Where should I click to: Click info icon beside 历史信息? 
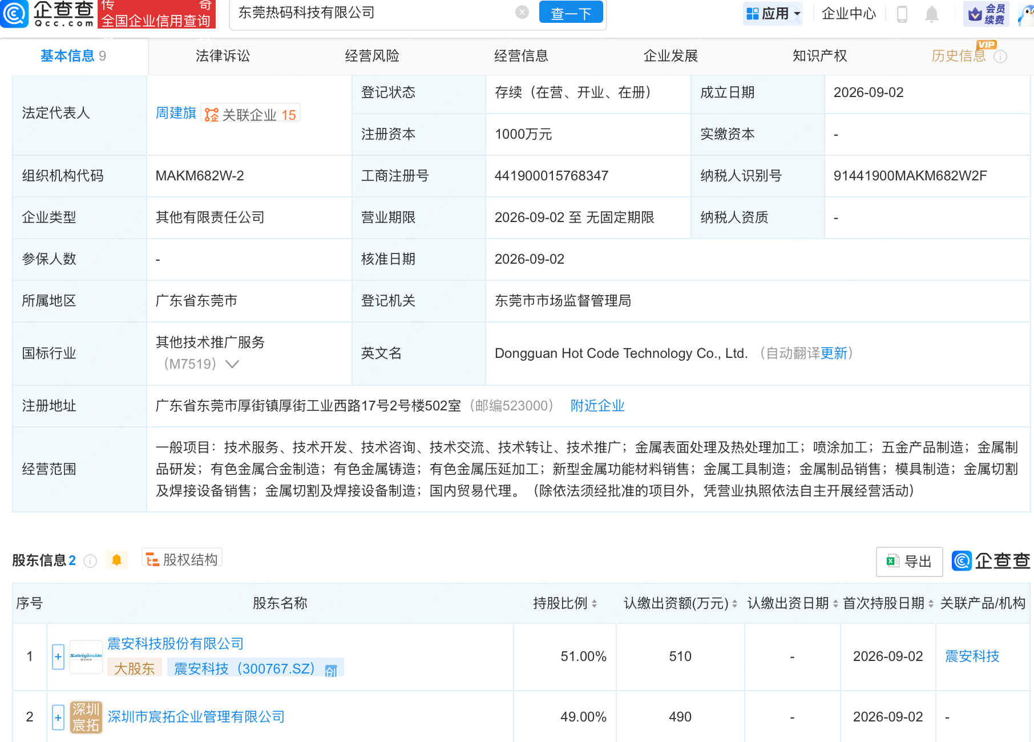tap(1000, 57)
